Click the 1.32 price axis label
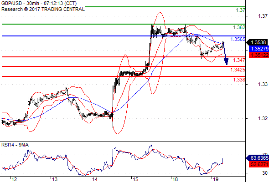Viewport: 269px width, 182px height. tap(263, 118)
